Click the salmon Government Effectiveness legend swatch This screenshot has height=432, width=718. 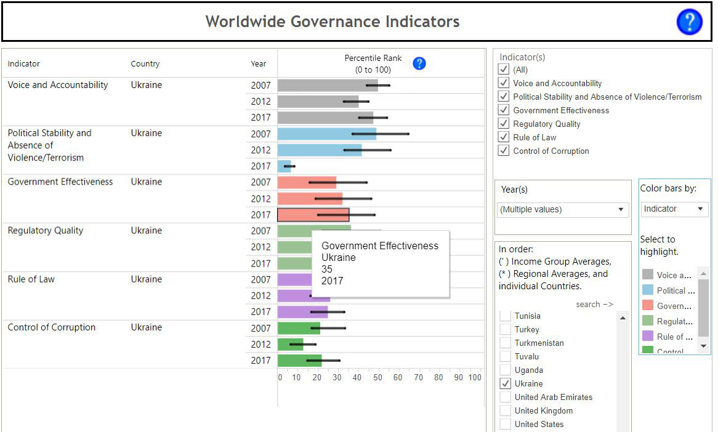[648, 306]
